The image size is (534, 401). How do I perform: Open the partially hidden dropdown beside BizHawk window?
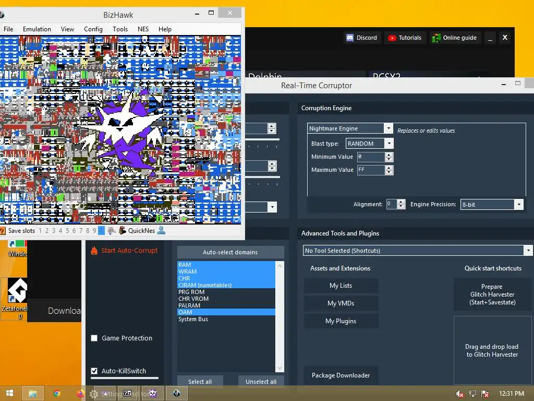[x=272, y=207]
